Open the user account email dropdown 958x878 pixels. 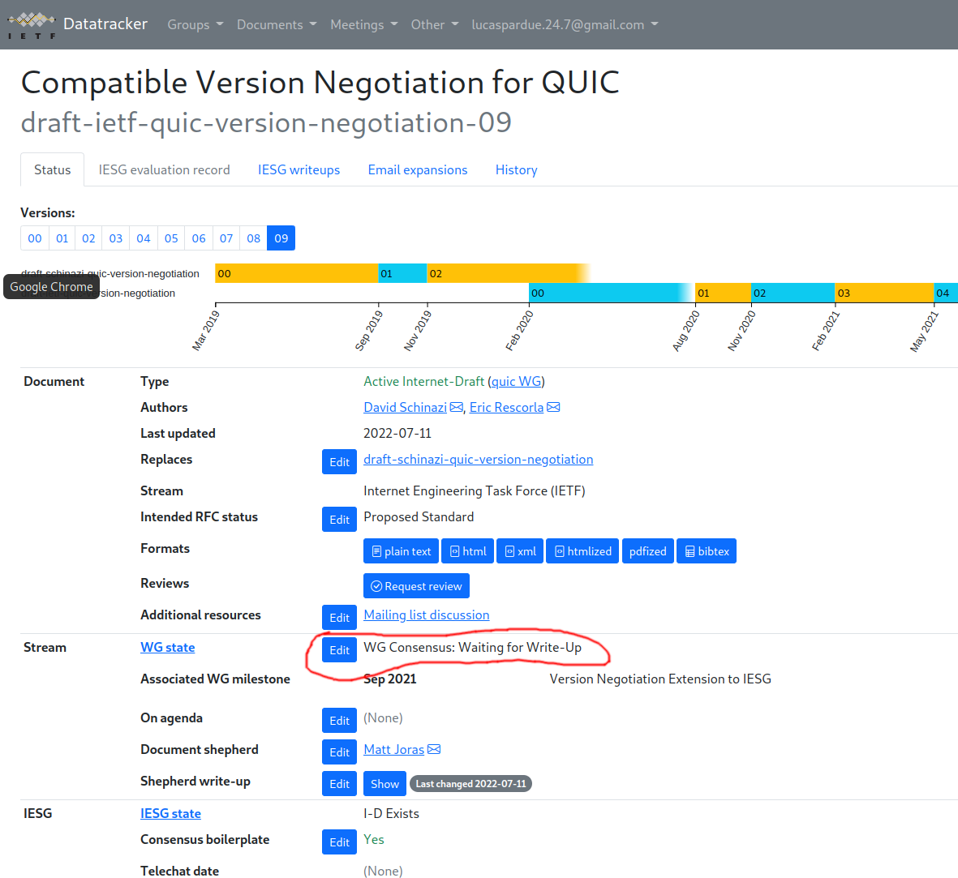tap(565, 25)
